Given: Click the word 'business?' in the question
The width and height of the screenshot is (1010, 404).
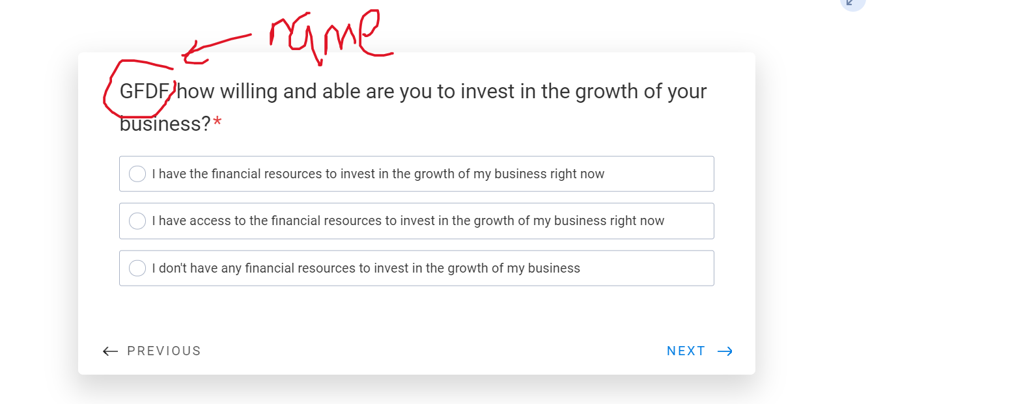Looking at the screenshot, I should click(164, 124).
